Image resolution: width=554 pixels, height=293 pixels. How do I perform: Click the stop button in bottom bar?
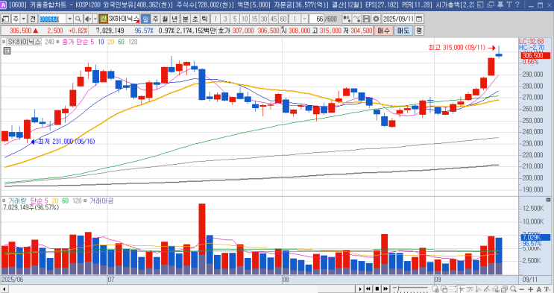coord(377,289)
